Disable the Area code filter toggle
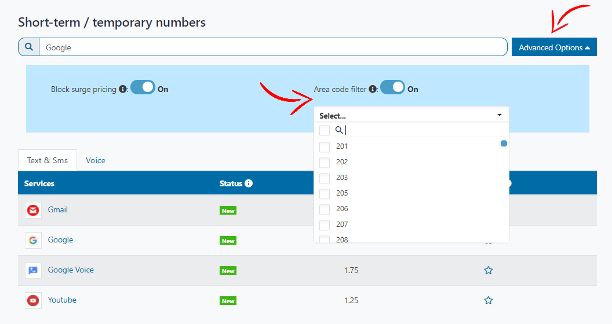Screen dimensions: 612x324 [392, 88]
